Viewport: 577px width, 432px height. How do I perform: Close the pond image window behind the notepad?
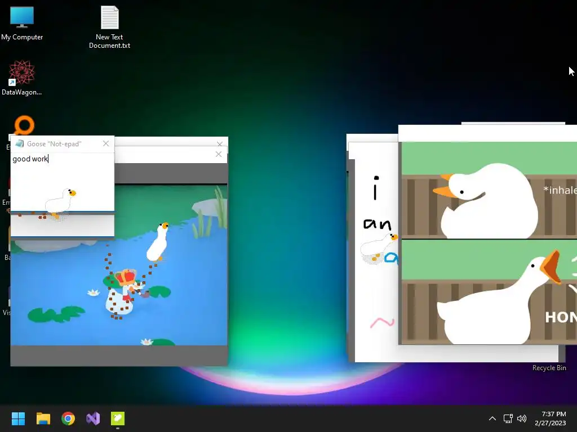click(x=219, y=154)
